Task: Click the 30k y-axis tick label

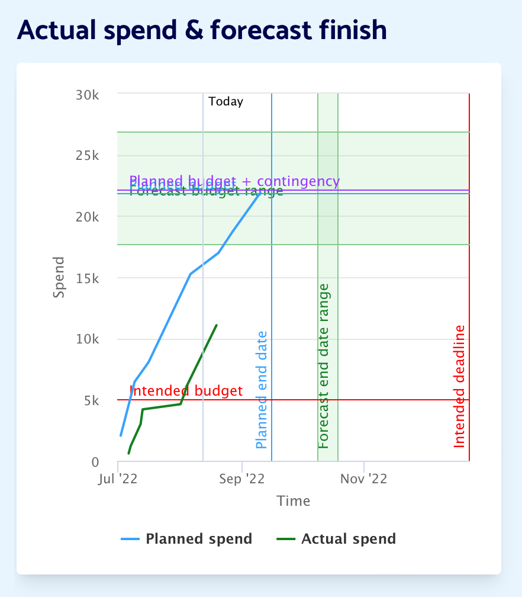Action: click(x=88, y=94)
